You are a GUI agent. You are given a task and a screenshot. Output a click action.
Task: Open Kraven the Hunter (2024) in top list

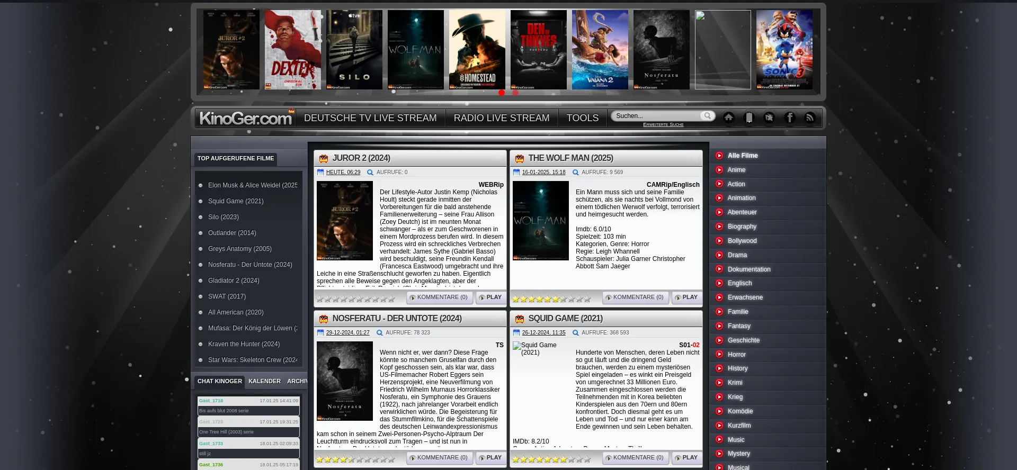244,344
